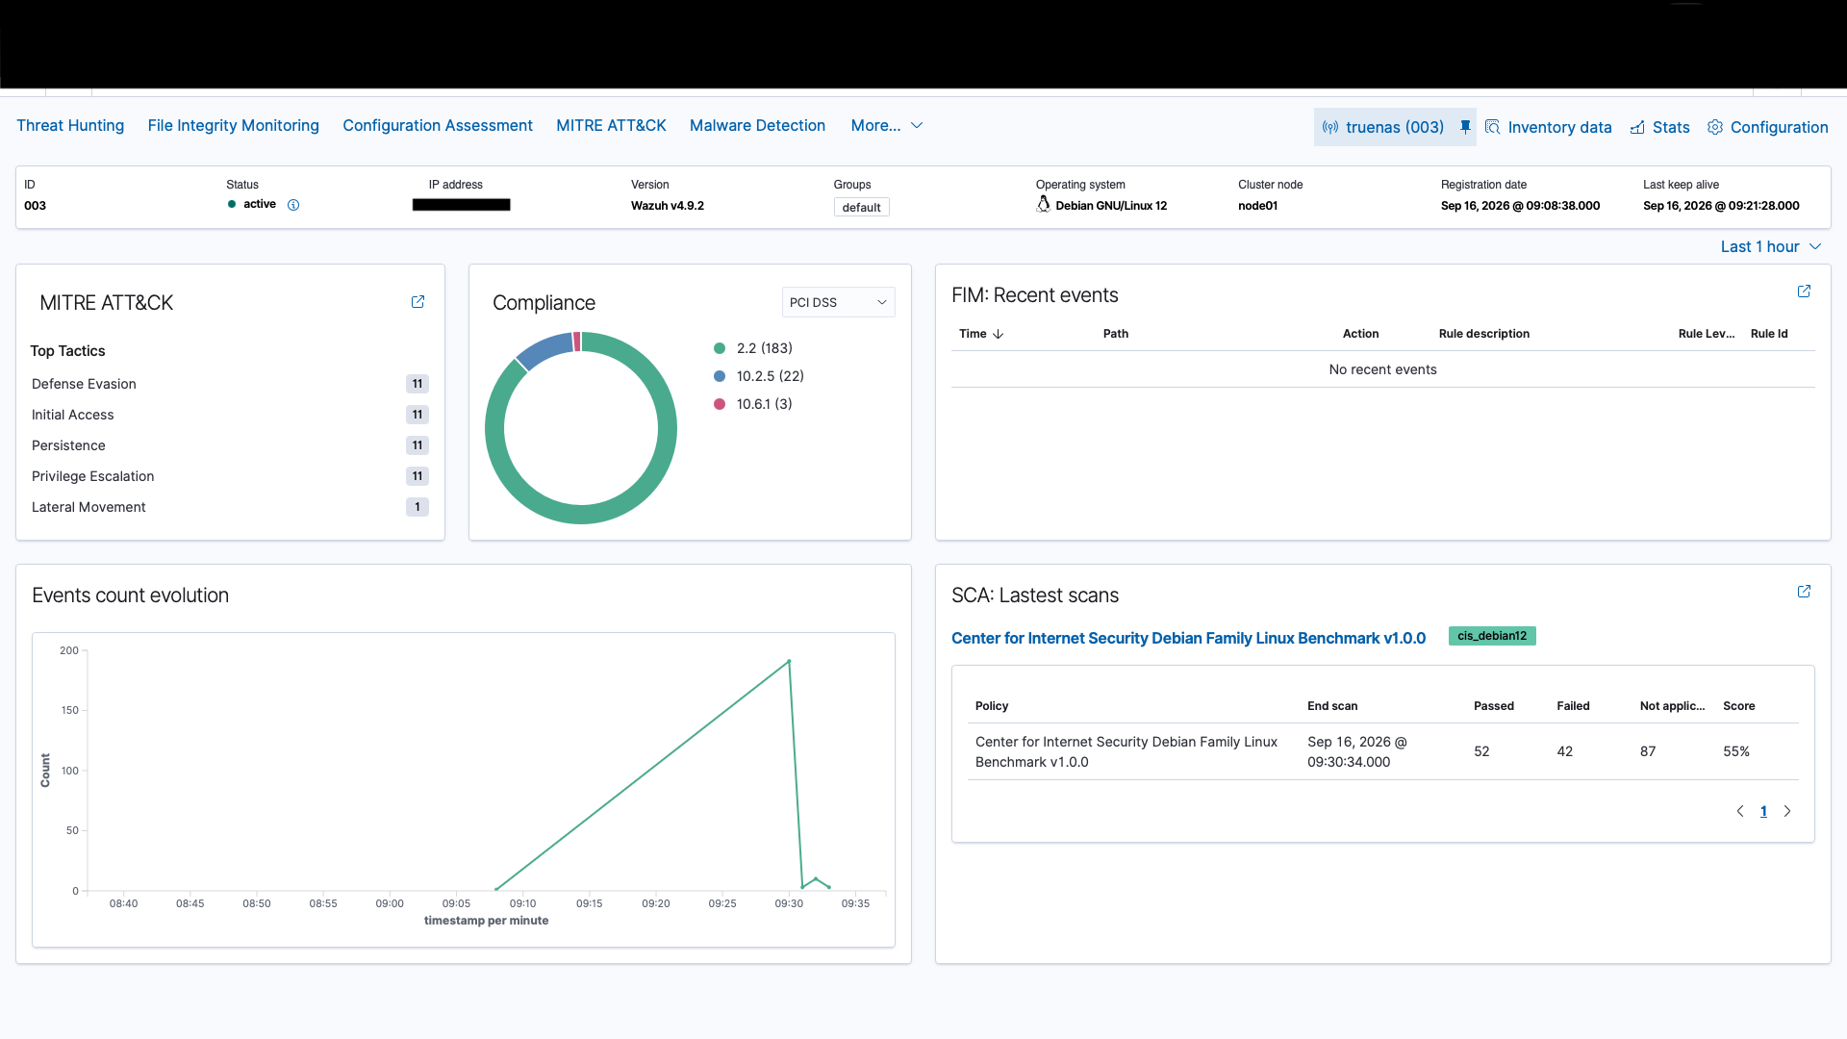Select Lateral Movement tactic row

[230, 507]
